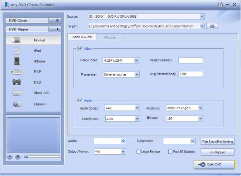
Task: Play the preview video
Action: [x=10, y=157]
